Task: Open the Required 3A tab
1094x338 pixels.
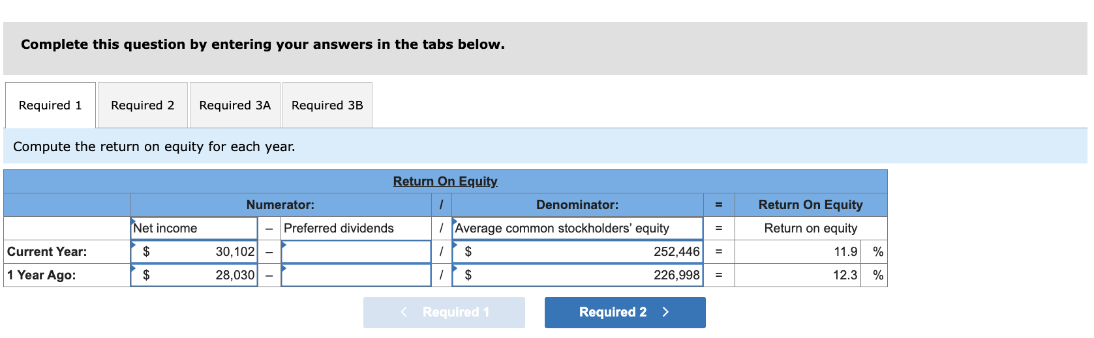Action: pyautogui.click(x=235, y=105)
